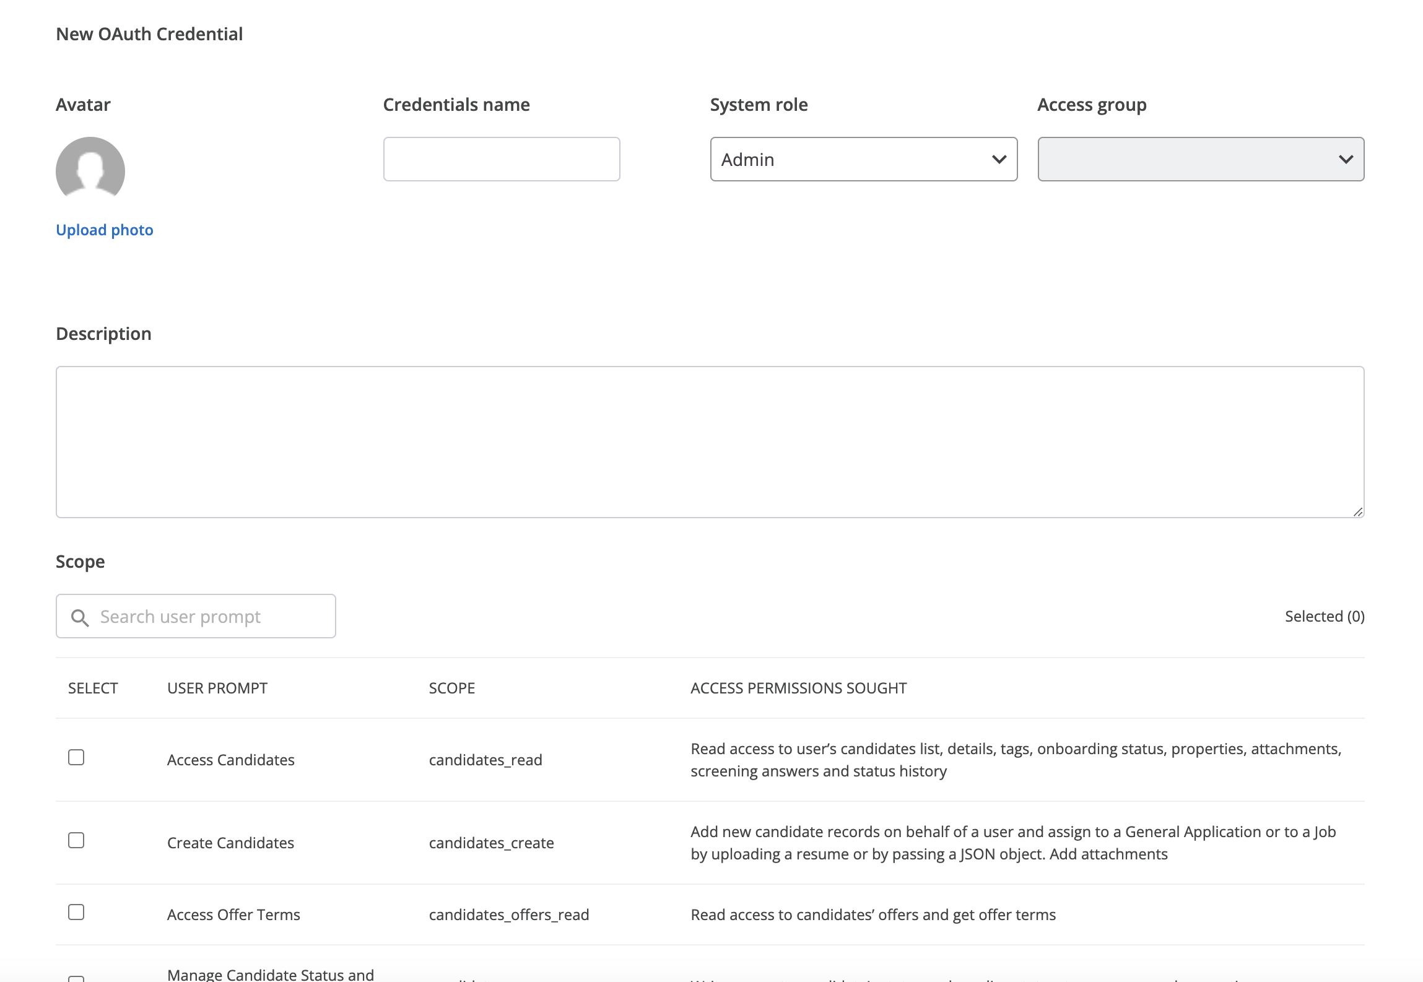Click inside the Description text area
Screen dimensions: 1423x982
710,441
